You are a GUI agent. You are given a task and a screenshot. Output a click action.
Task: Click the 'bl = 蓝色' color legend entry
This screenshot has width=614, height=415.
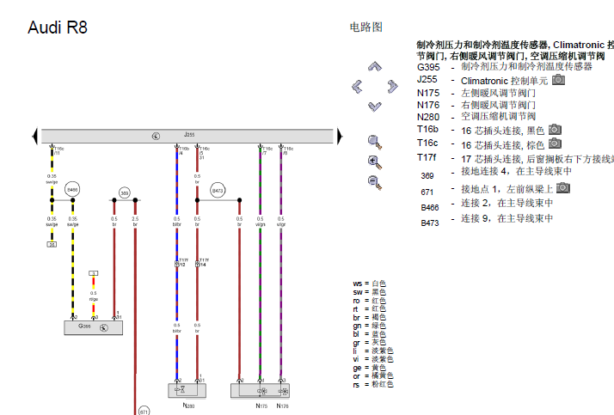click(x=369, y=334)
